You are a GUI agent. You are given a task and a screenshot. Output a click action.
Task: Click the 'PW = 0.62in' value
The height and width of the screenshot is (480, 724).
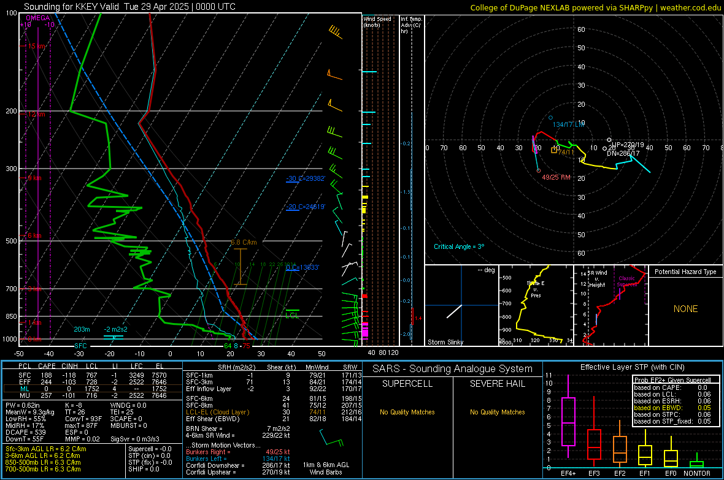pos(25,405)
